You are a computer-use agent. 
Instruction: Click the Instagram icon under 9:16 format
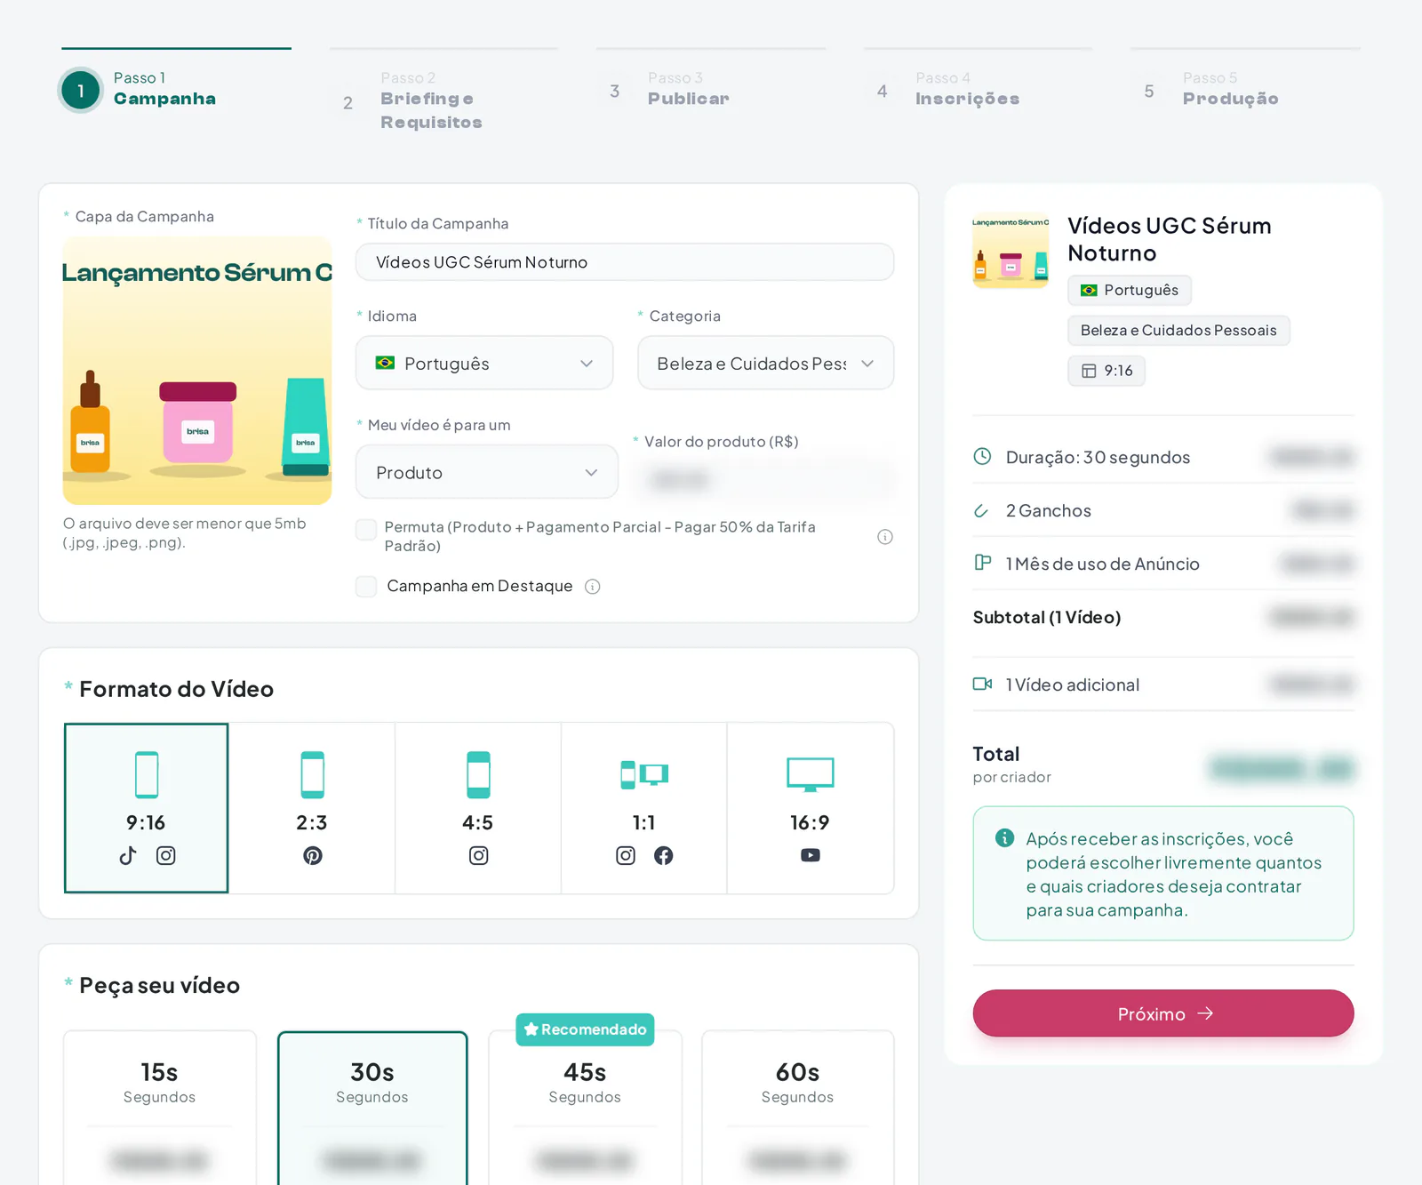tap(166, 855)
